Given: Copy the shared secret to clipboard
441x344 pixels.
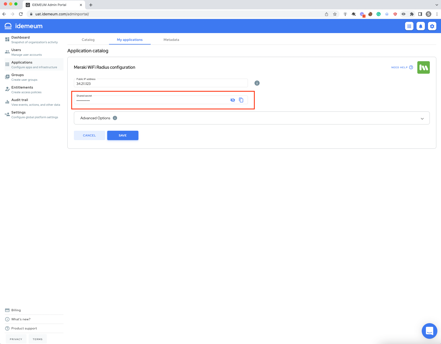Looking at the screenshot, I should click(241, 100).
